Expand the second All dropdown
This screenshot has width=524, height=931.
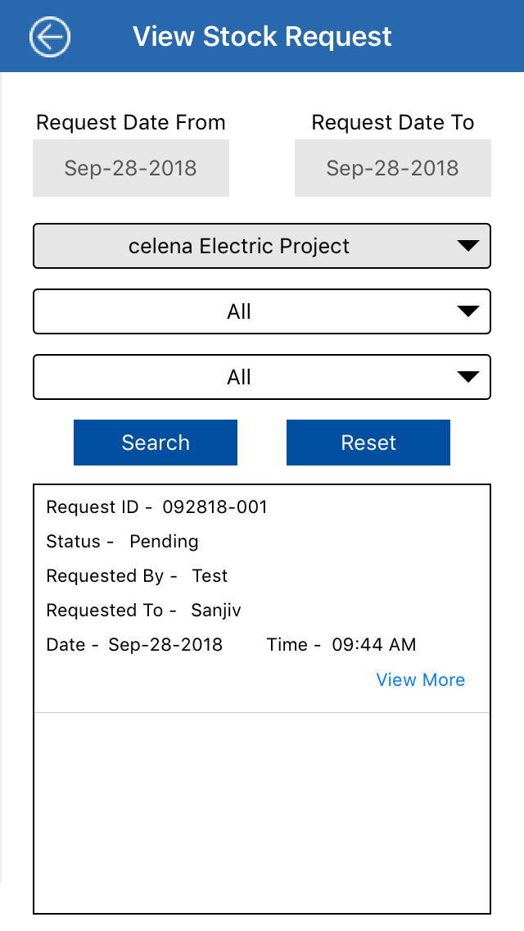pos(239,377)
